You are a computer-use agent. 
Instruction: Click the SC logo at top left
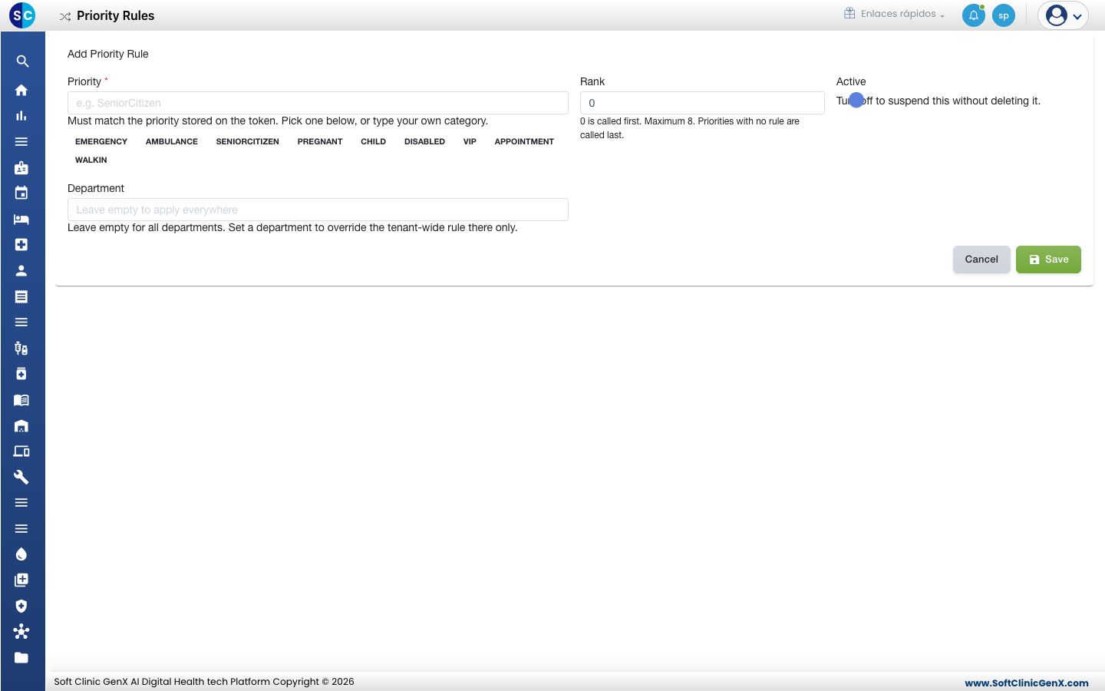coord(22,15)
